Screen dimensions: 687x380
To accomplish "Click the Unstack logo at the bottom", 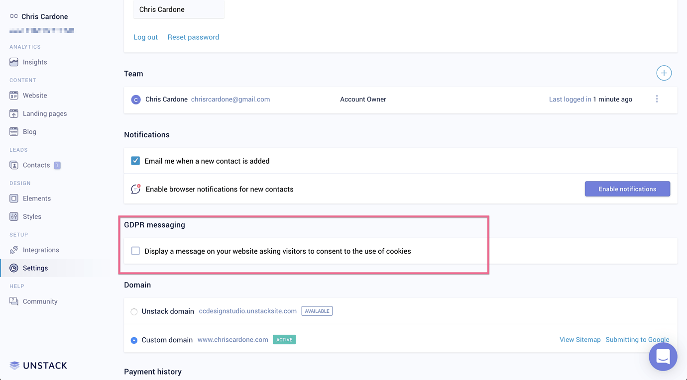I will coord(38,365).
